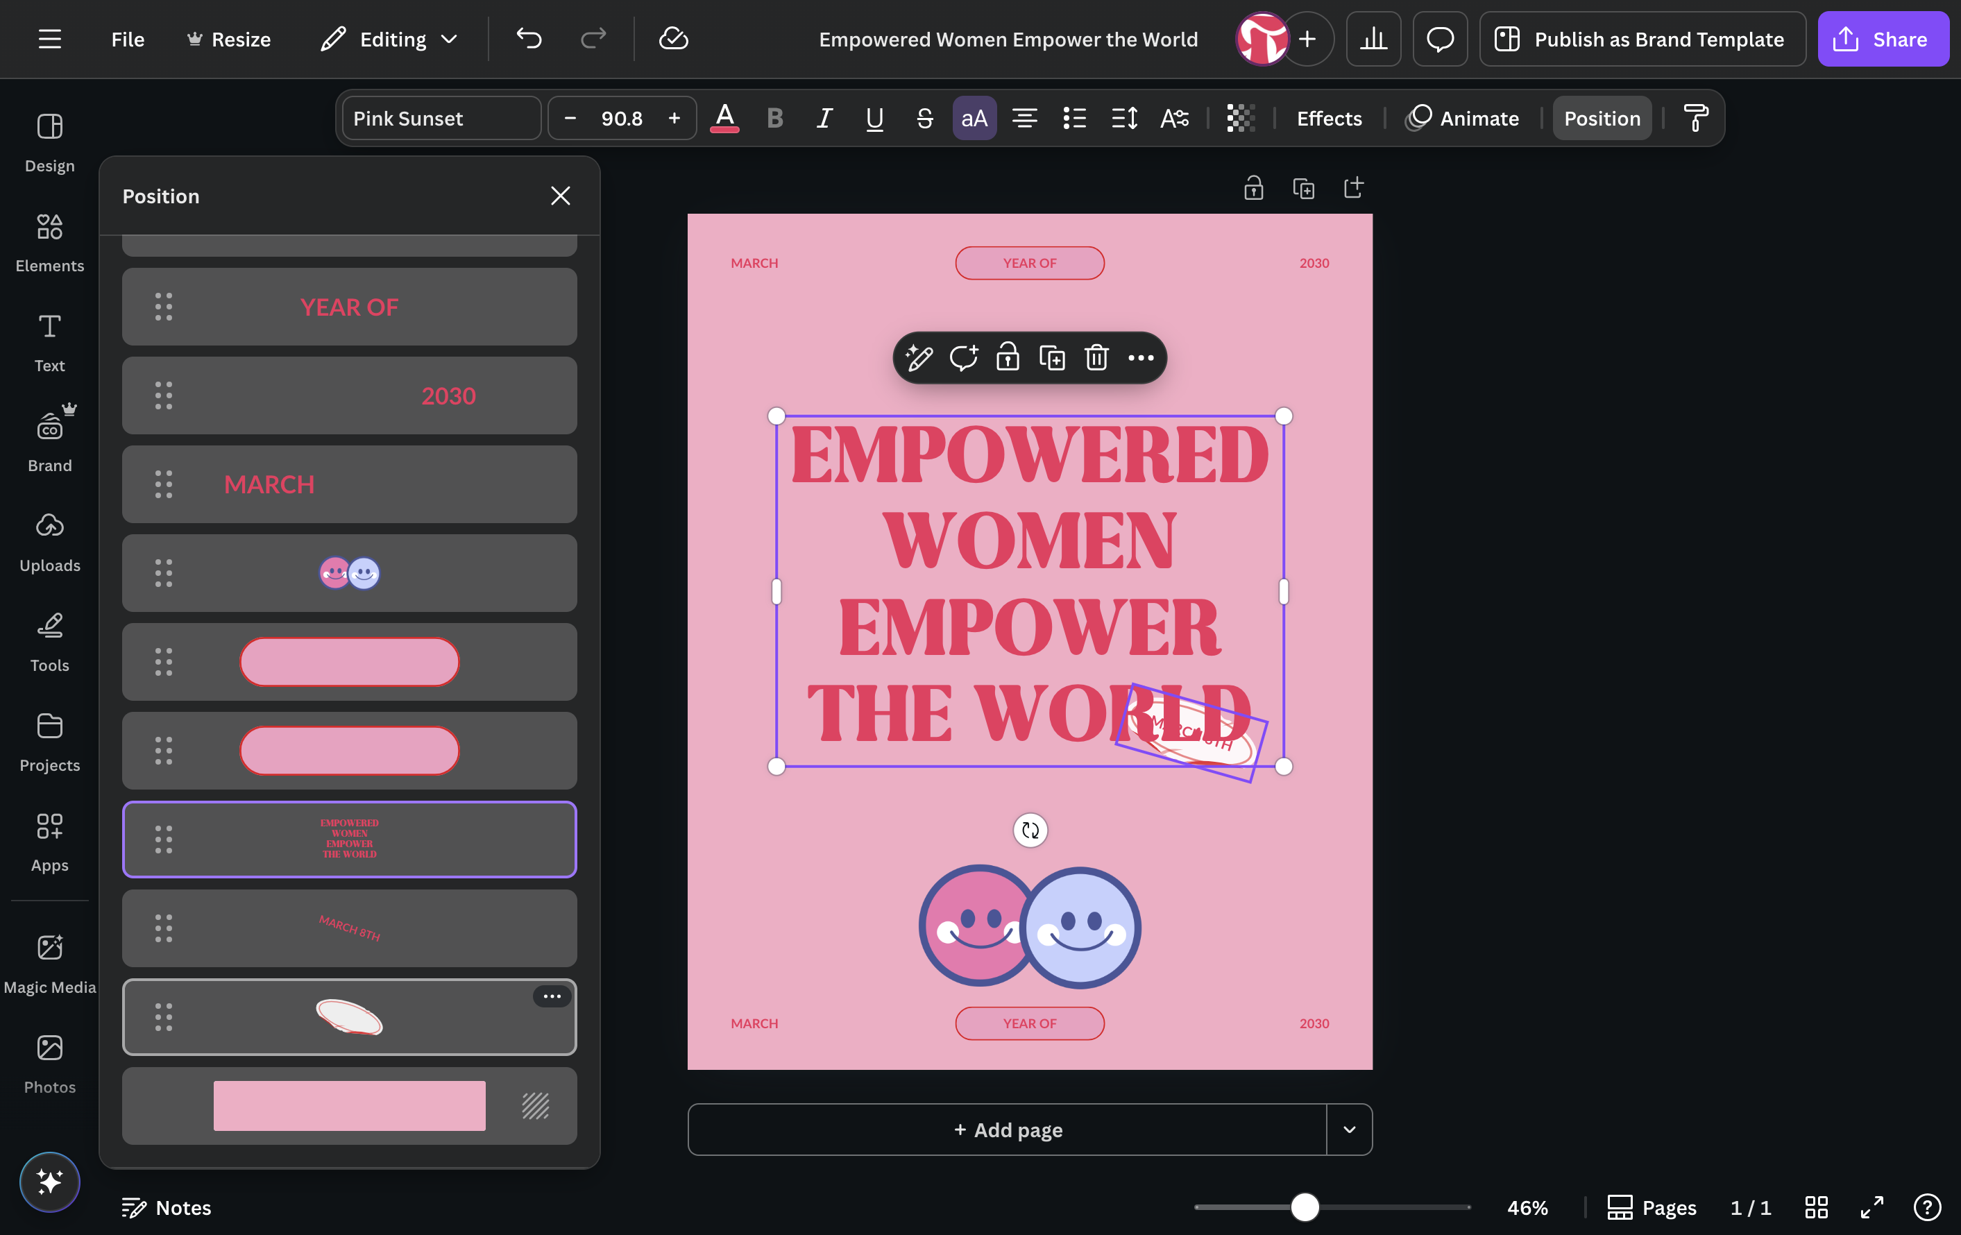
Task: Open the Animate panel
Action: [1463, 118]
